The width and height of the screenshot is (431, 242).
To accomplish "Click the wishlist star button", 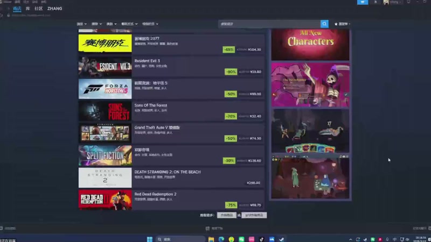I will pyautogui.click(x=342, y=24).
